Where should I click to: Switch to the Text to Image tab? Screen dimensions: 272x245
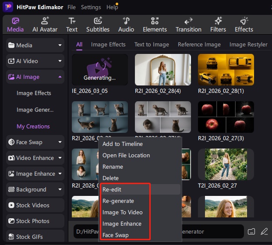click(152, 44)
